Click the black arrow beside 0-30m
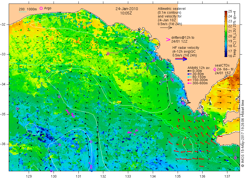Screen dimensions: 246x180 point(189,71)
